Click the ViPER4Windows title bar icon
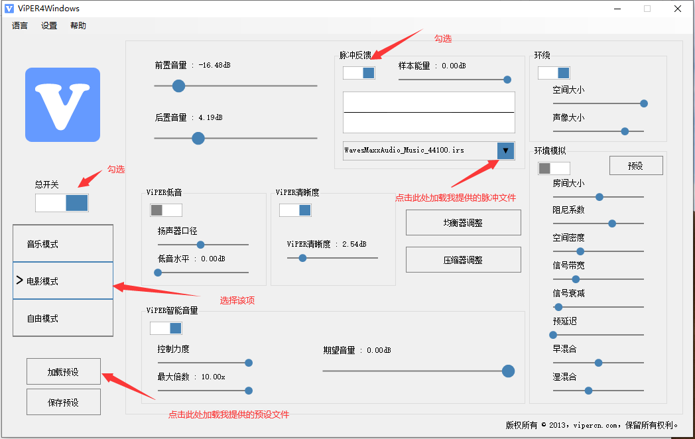Screen dimensions: 695x439 pyautogui.click(x=9, y=9)
